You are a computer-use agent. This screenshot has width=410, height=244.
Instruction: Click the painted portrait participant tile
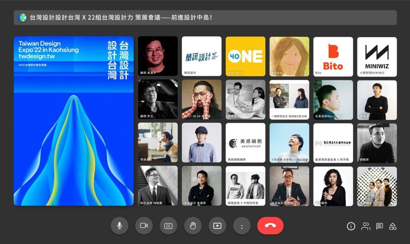pos(289,56)
